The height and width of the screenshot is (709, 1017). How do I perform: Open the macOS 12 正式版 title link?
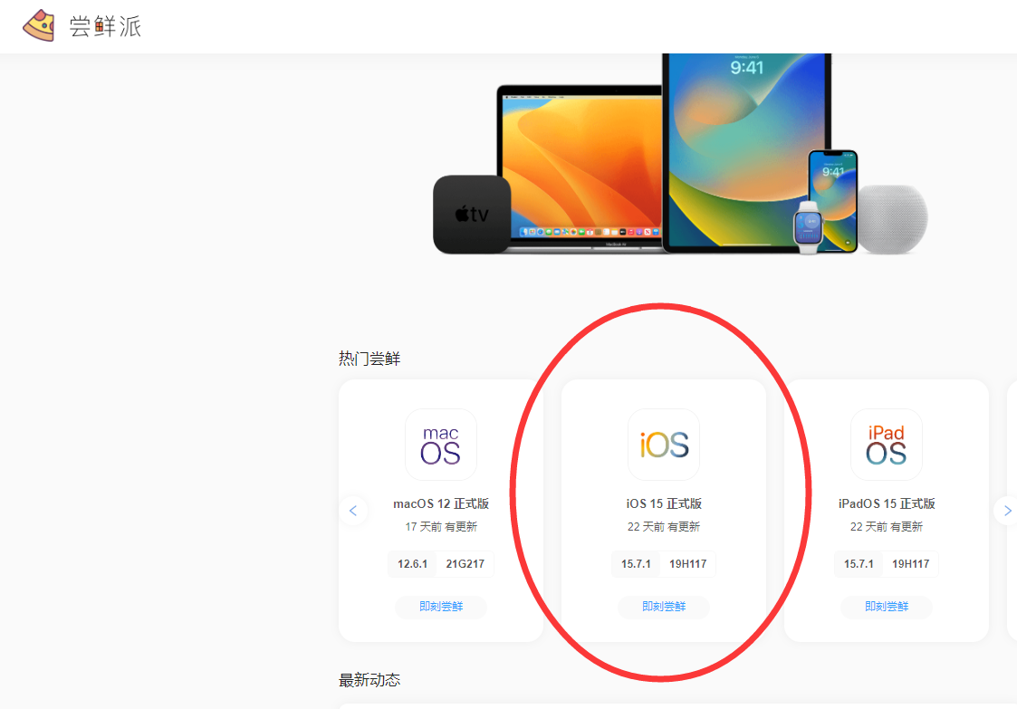click(x=441, y=503)
